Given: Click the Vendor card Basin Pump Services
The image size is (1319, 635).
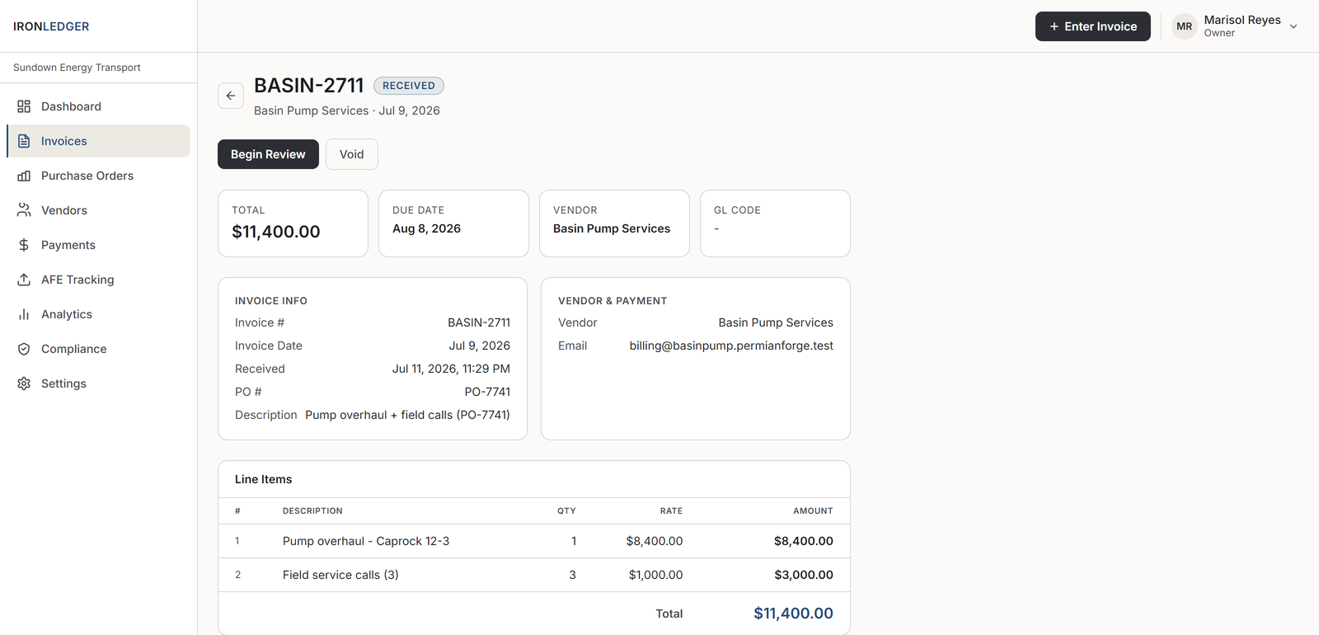Looking at the screenshot, I should [x=614, y=223].
